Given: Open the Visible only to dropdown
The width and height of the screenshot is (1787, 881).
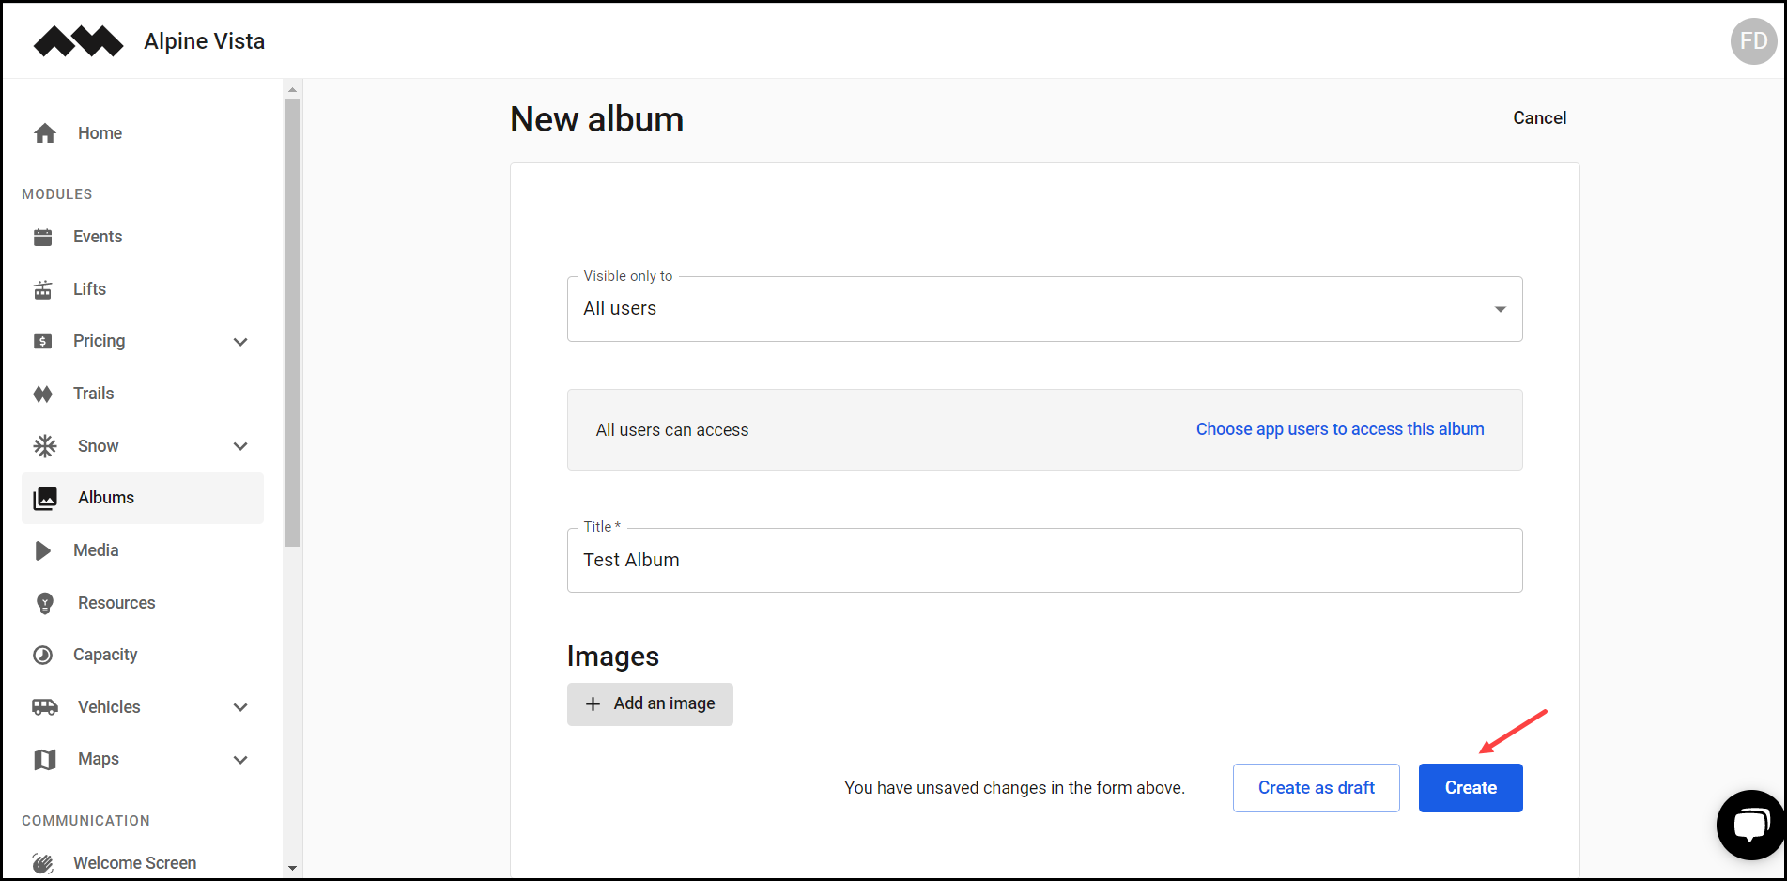Looking at the screenshot, I should [1500, 308].
